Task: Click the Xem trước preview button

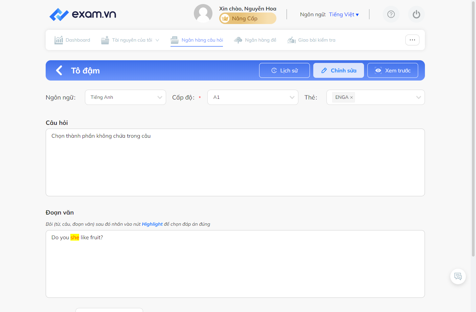Action: (x=393, y=70)
